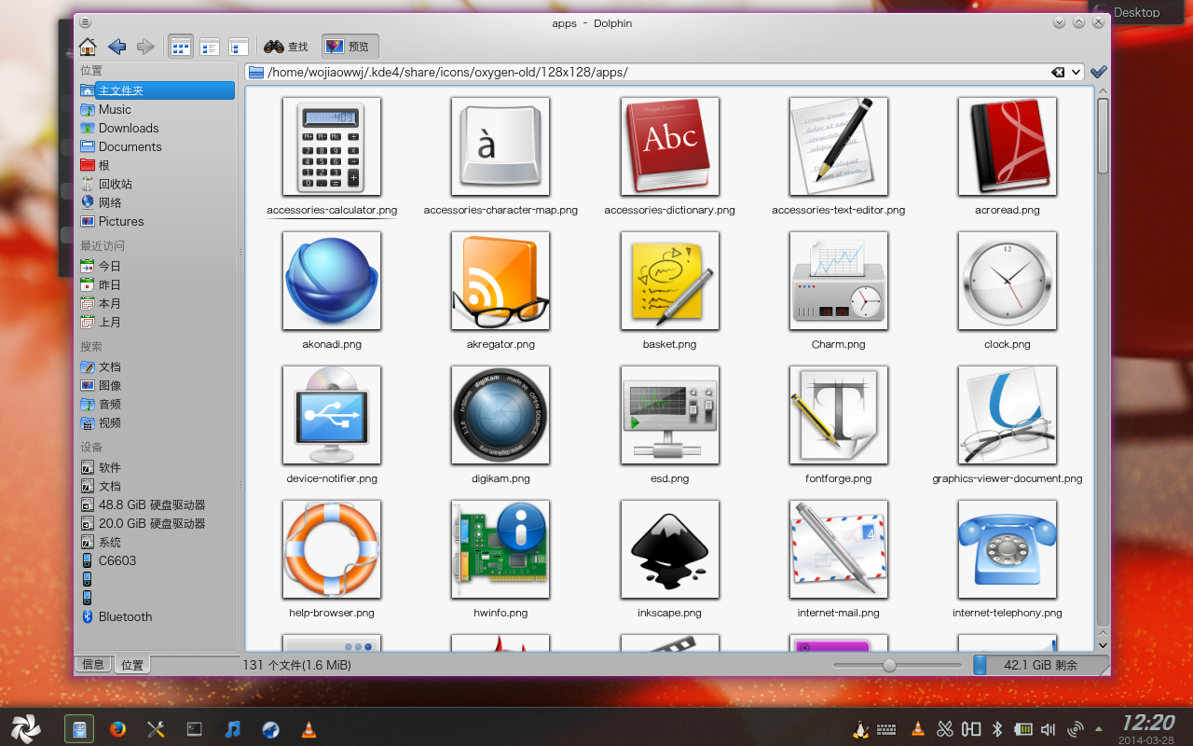1193x746 pixels.
Task: Click the greyed forward arrow
Action: click(x=145, y=47)
